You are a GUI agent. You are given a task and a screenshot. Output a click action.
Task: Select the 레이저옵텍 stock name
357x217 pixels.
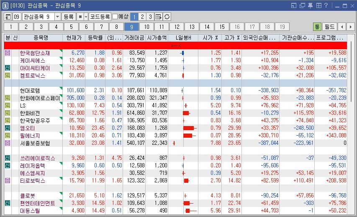[x=33, y=166]
